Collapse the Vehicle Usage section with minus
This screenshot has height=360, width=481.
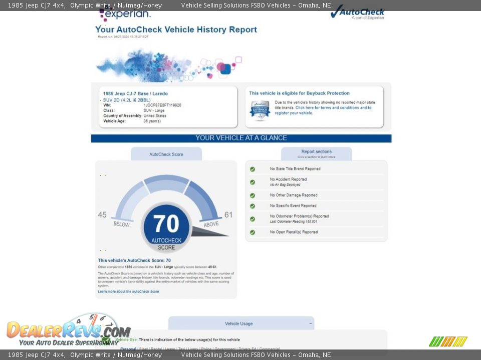pyautogui.click(x=311, y=323)
